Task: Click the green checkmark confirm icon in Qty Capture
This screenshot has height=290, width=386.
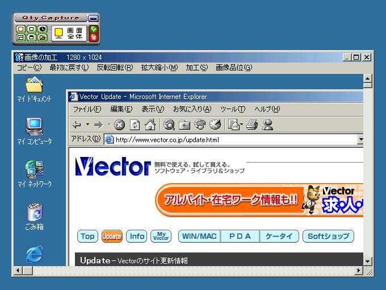Action: point(94,30)
